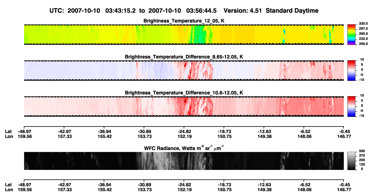Click upper axis longitude value 146.77
The image size is (382, 196).
(x=344, y=136)
